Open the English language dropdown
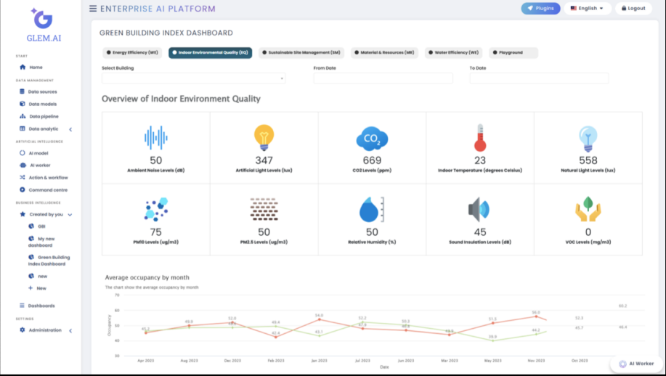 pos(587,9)
